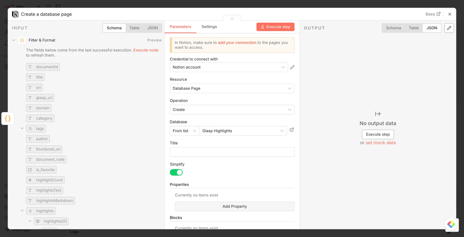Click the text type icon beside documentId
The height and width of the screenshot is (237, 464).
[x=30, y=67]
